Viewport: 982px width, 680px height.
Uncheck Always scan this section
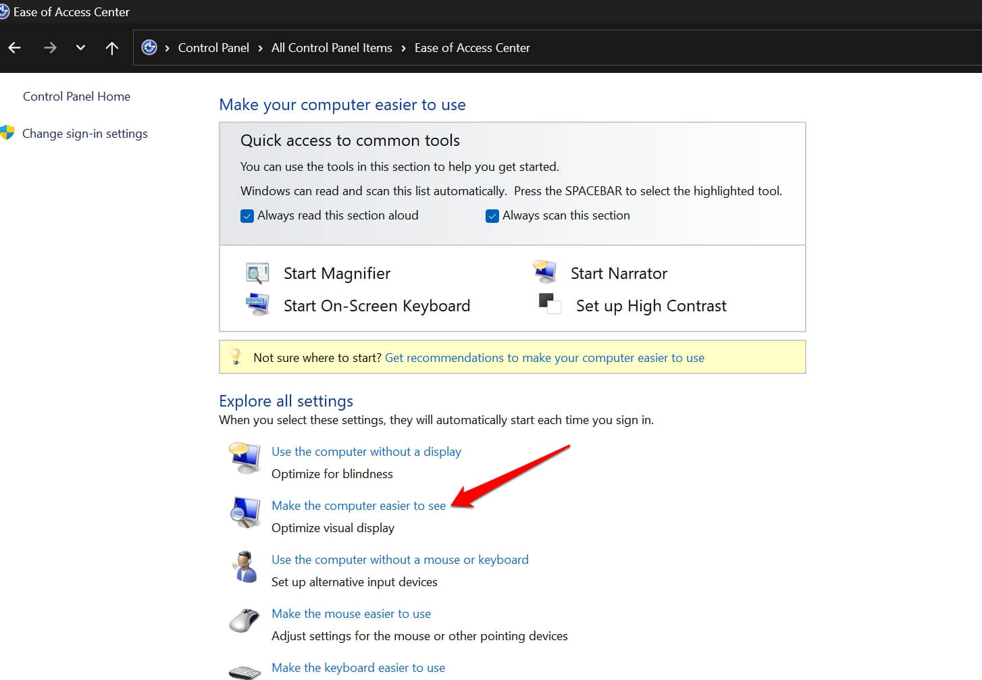492,216
